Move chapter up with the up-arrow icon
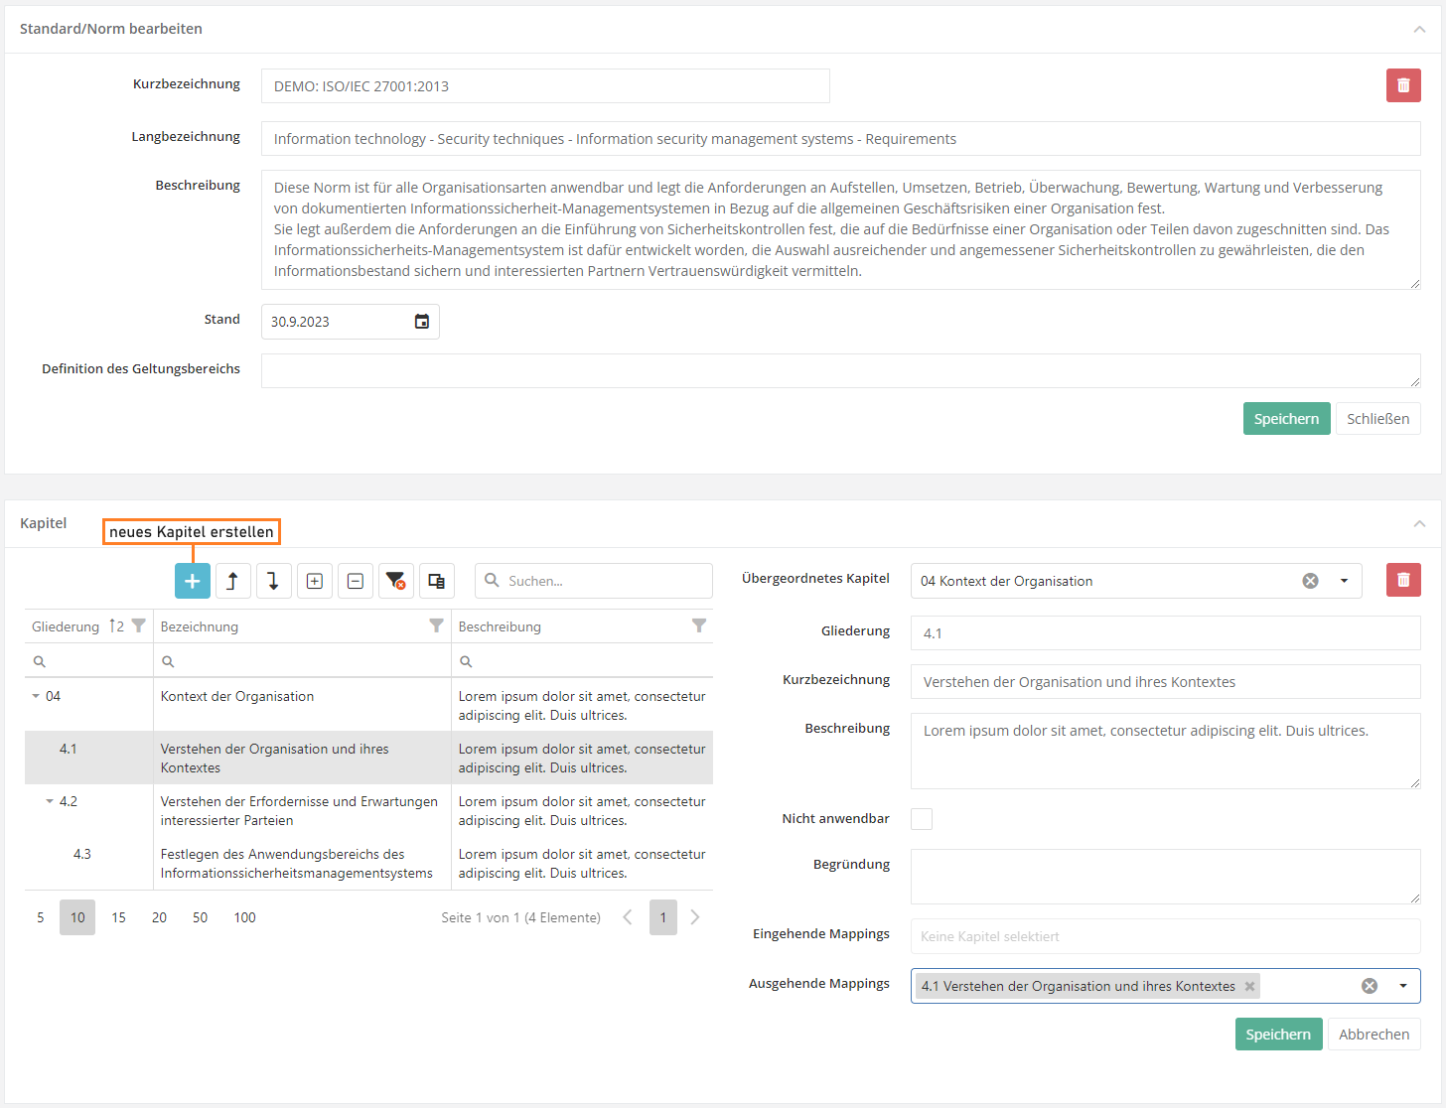Screen dimensions: 1446x1108 pos(232,581)
